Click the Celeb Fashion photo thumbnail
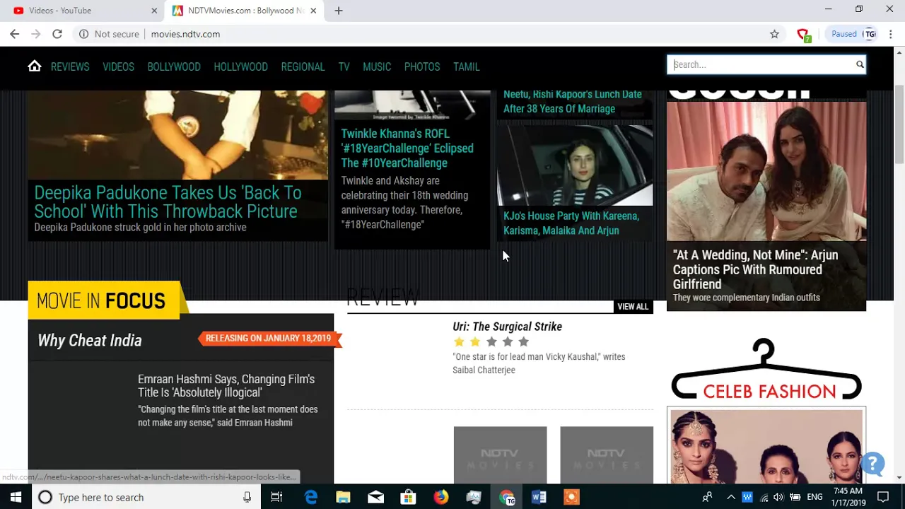Screen dimensions: 905x509 pyautogui.click(x=766, y=445)
